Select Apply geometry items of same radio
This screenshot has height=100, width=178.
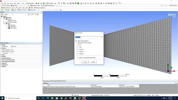click(x=76, y=43)
